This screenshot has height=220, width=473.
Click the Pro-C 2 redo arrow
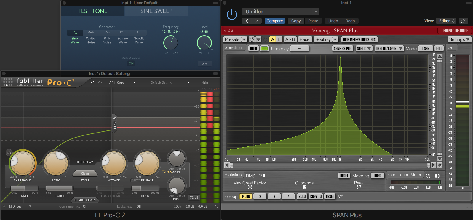click(100, 82)
